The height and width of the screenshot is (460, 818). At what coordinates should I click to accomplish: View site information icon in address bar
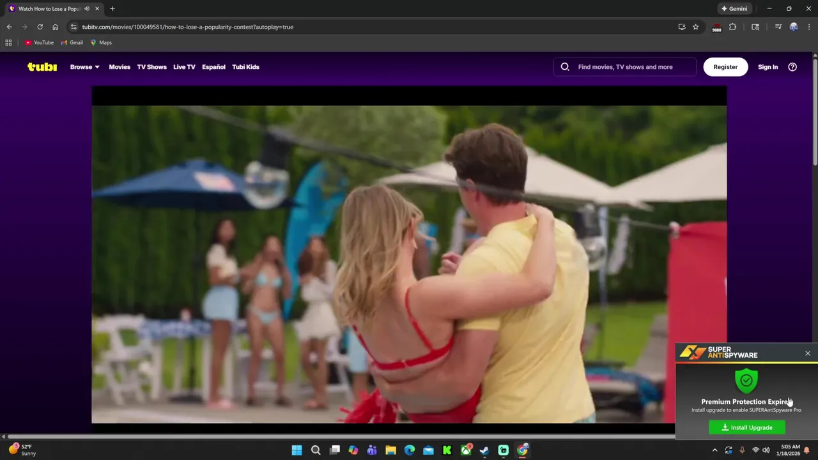click(73, 27)
